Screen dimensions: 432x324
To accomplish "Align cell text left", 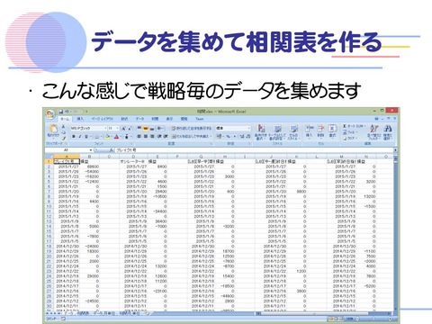I will click(139, 137).
